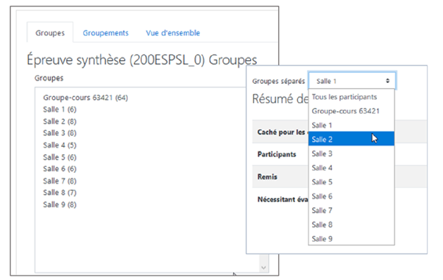Choose highlighted Salle 2 dropdown option
The height and width of the screenshot is (280, 443).
[x=351, y=139]
